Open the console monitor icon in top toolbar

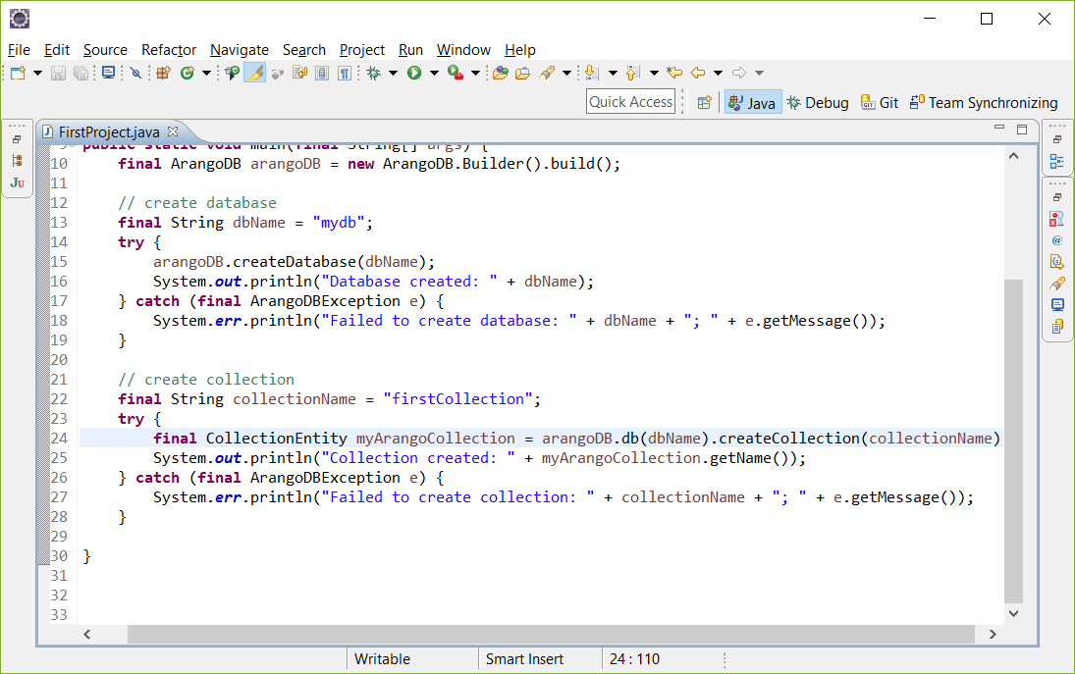tap(108, 73)
